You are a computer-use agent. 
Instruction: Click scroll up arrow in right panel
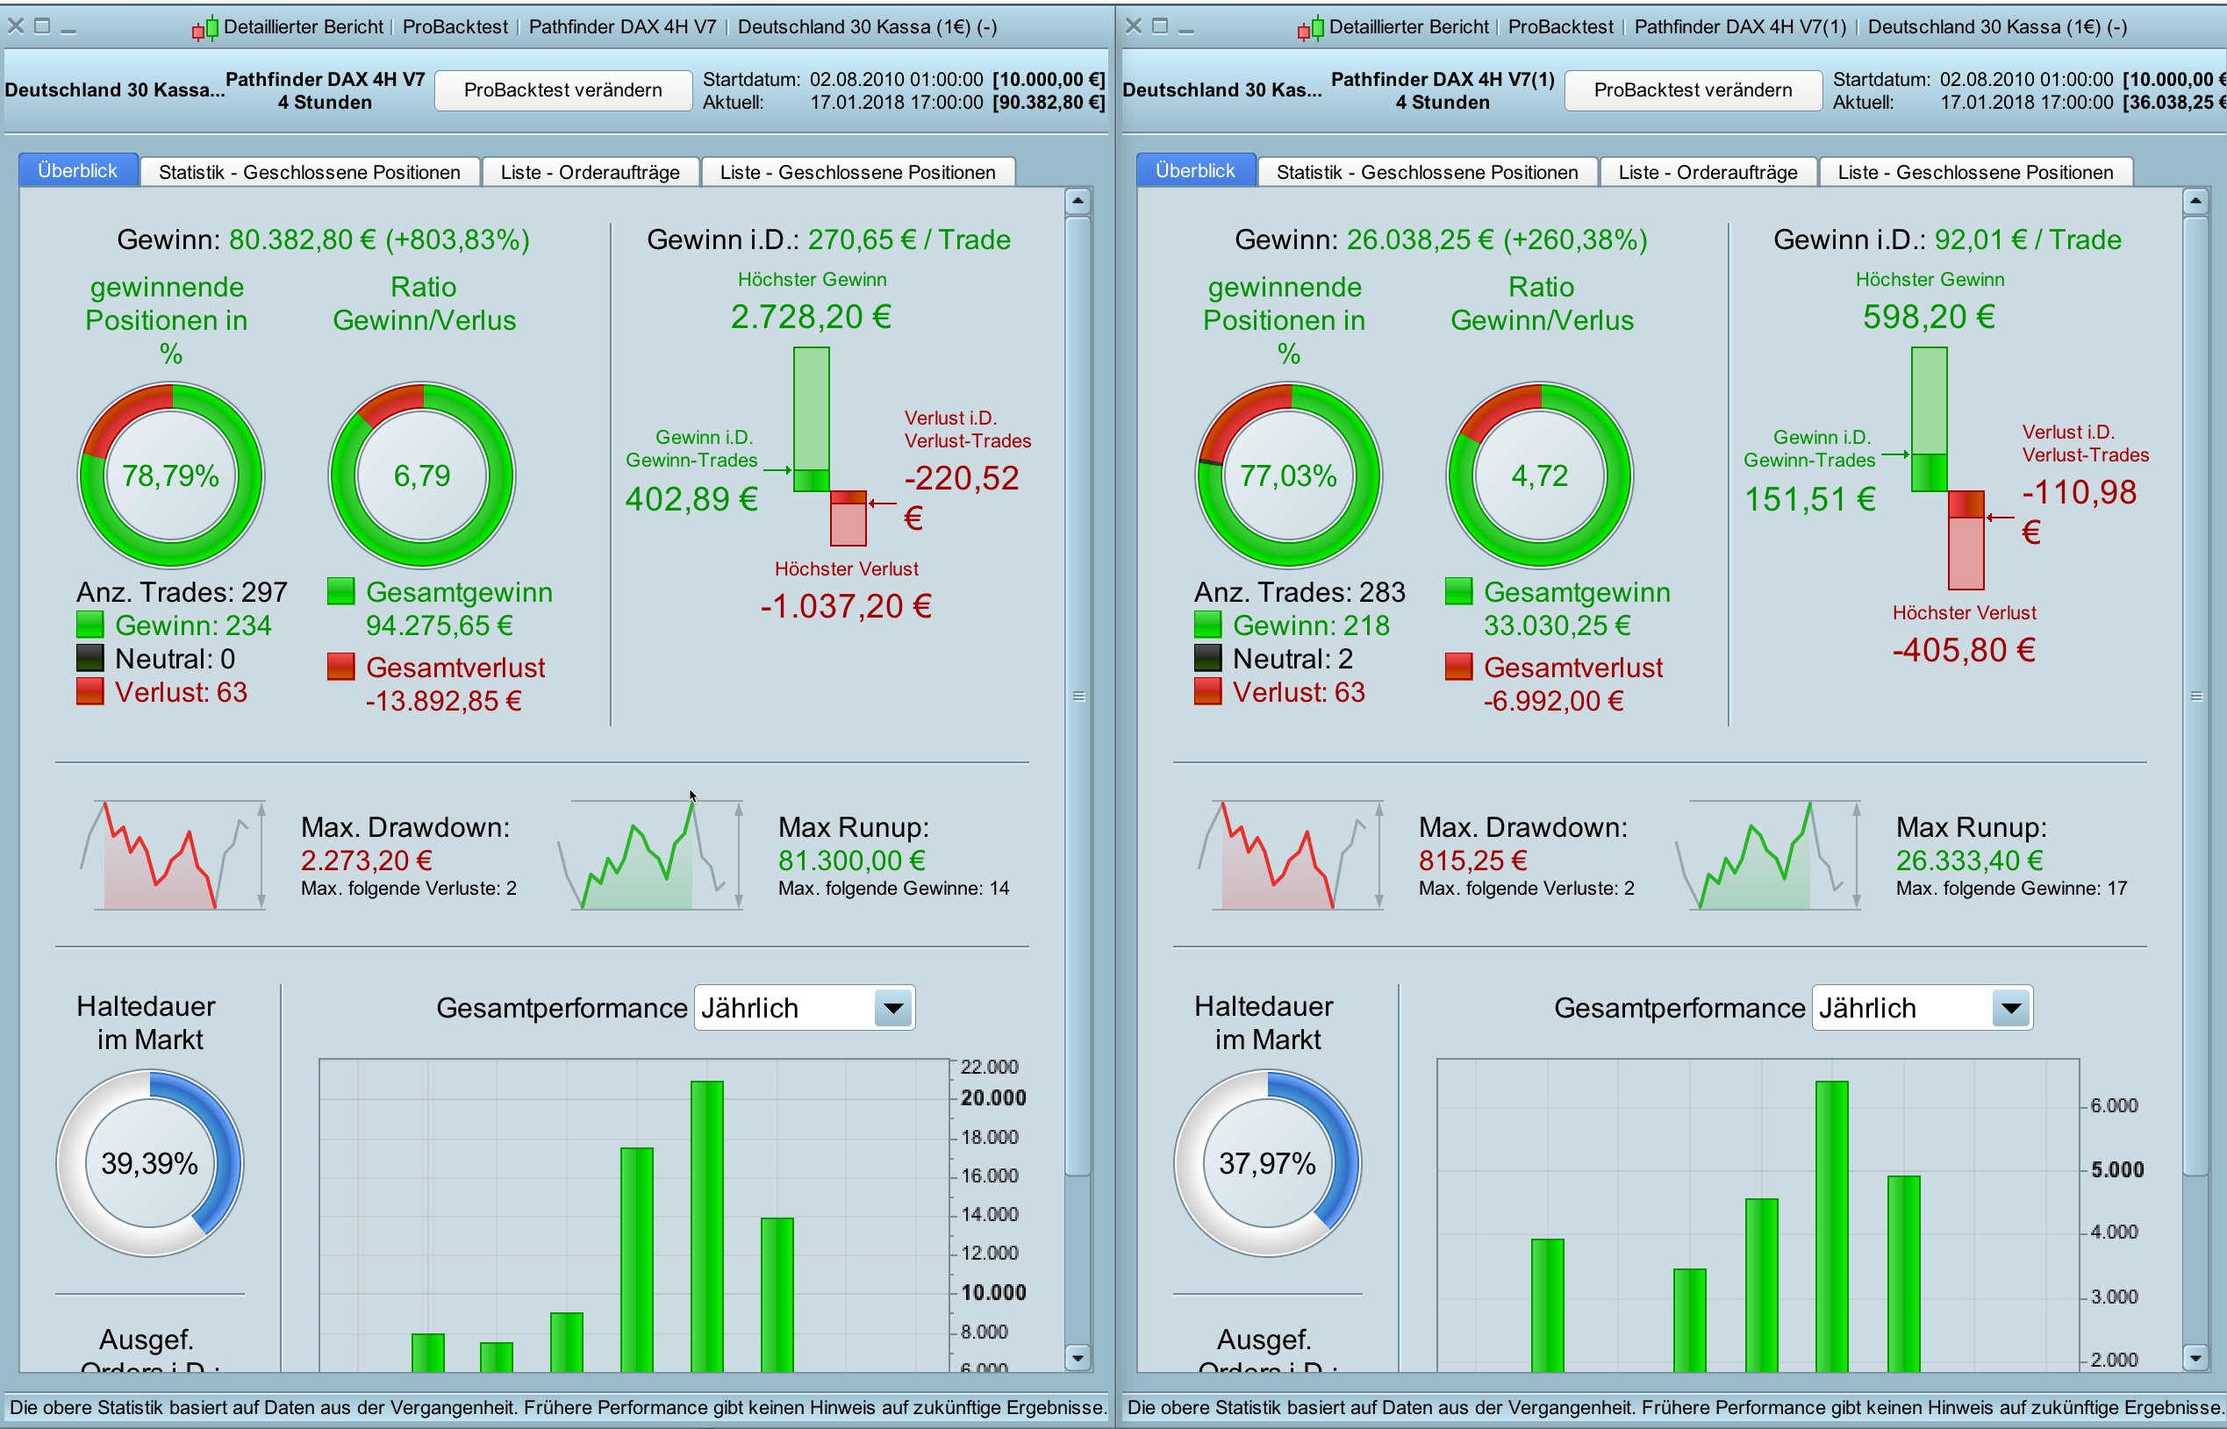pyautogui.click(x=2195, y=200)
